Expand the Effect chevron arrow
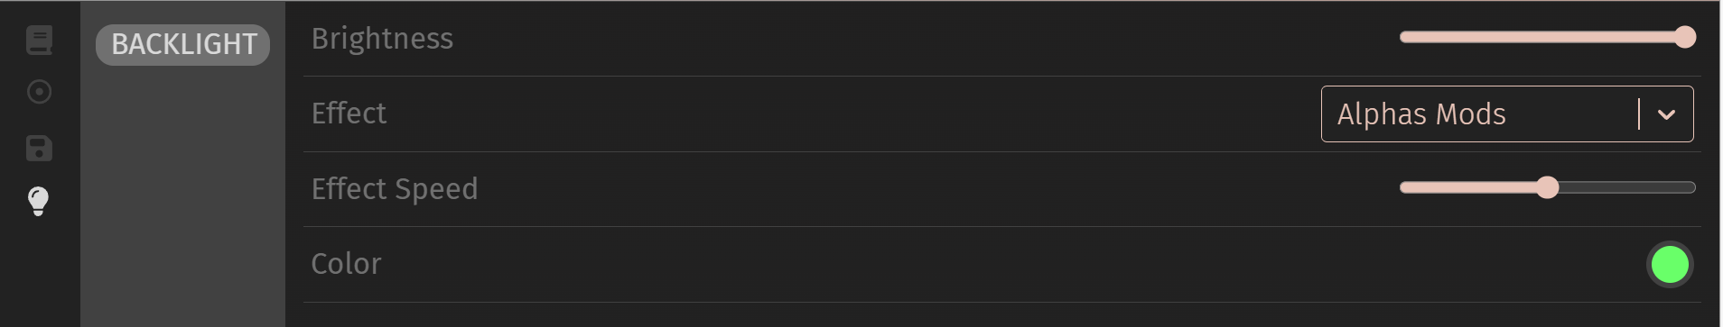This screenshot has width=1723, height=327. tap(1667, 114)
